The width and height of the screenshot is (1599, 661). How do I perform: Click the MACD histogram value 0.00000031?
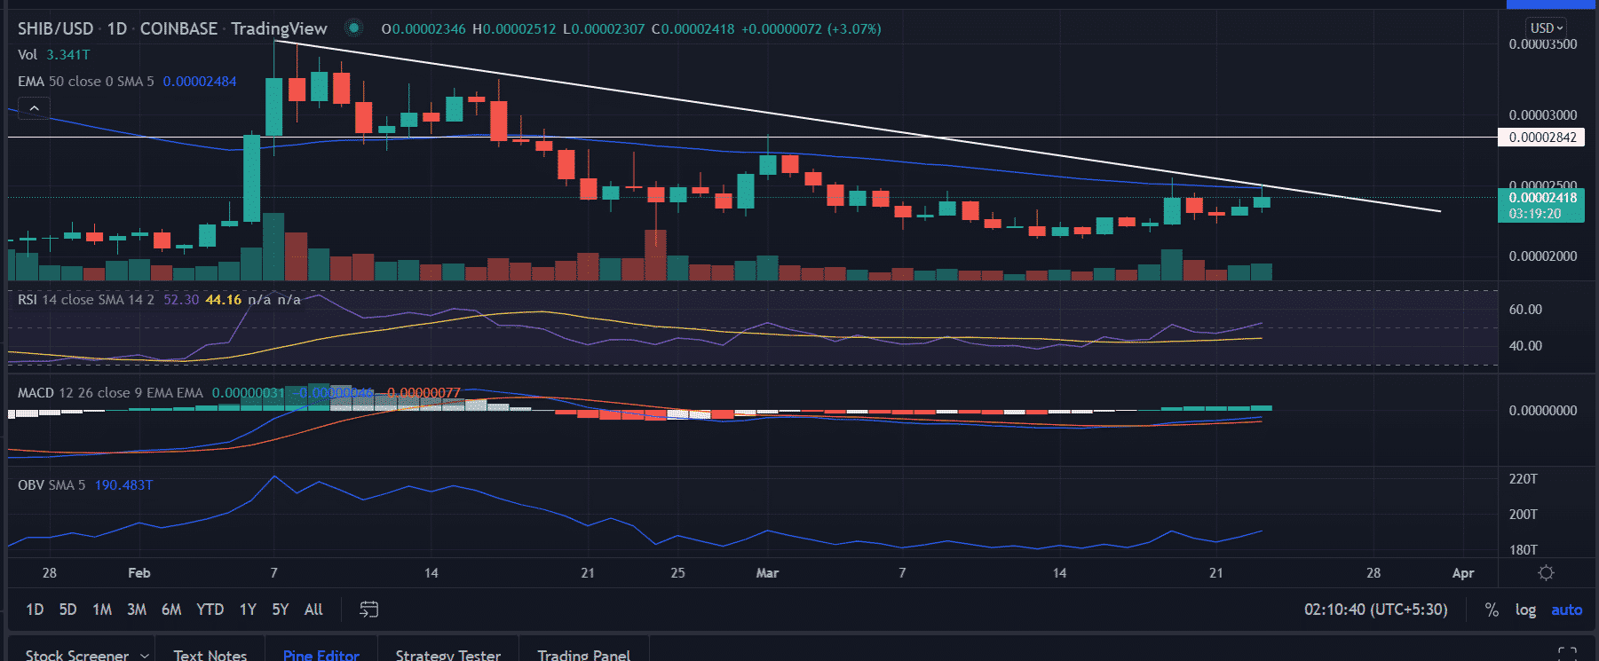coord(248,392)
